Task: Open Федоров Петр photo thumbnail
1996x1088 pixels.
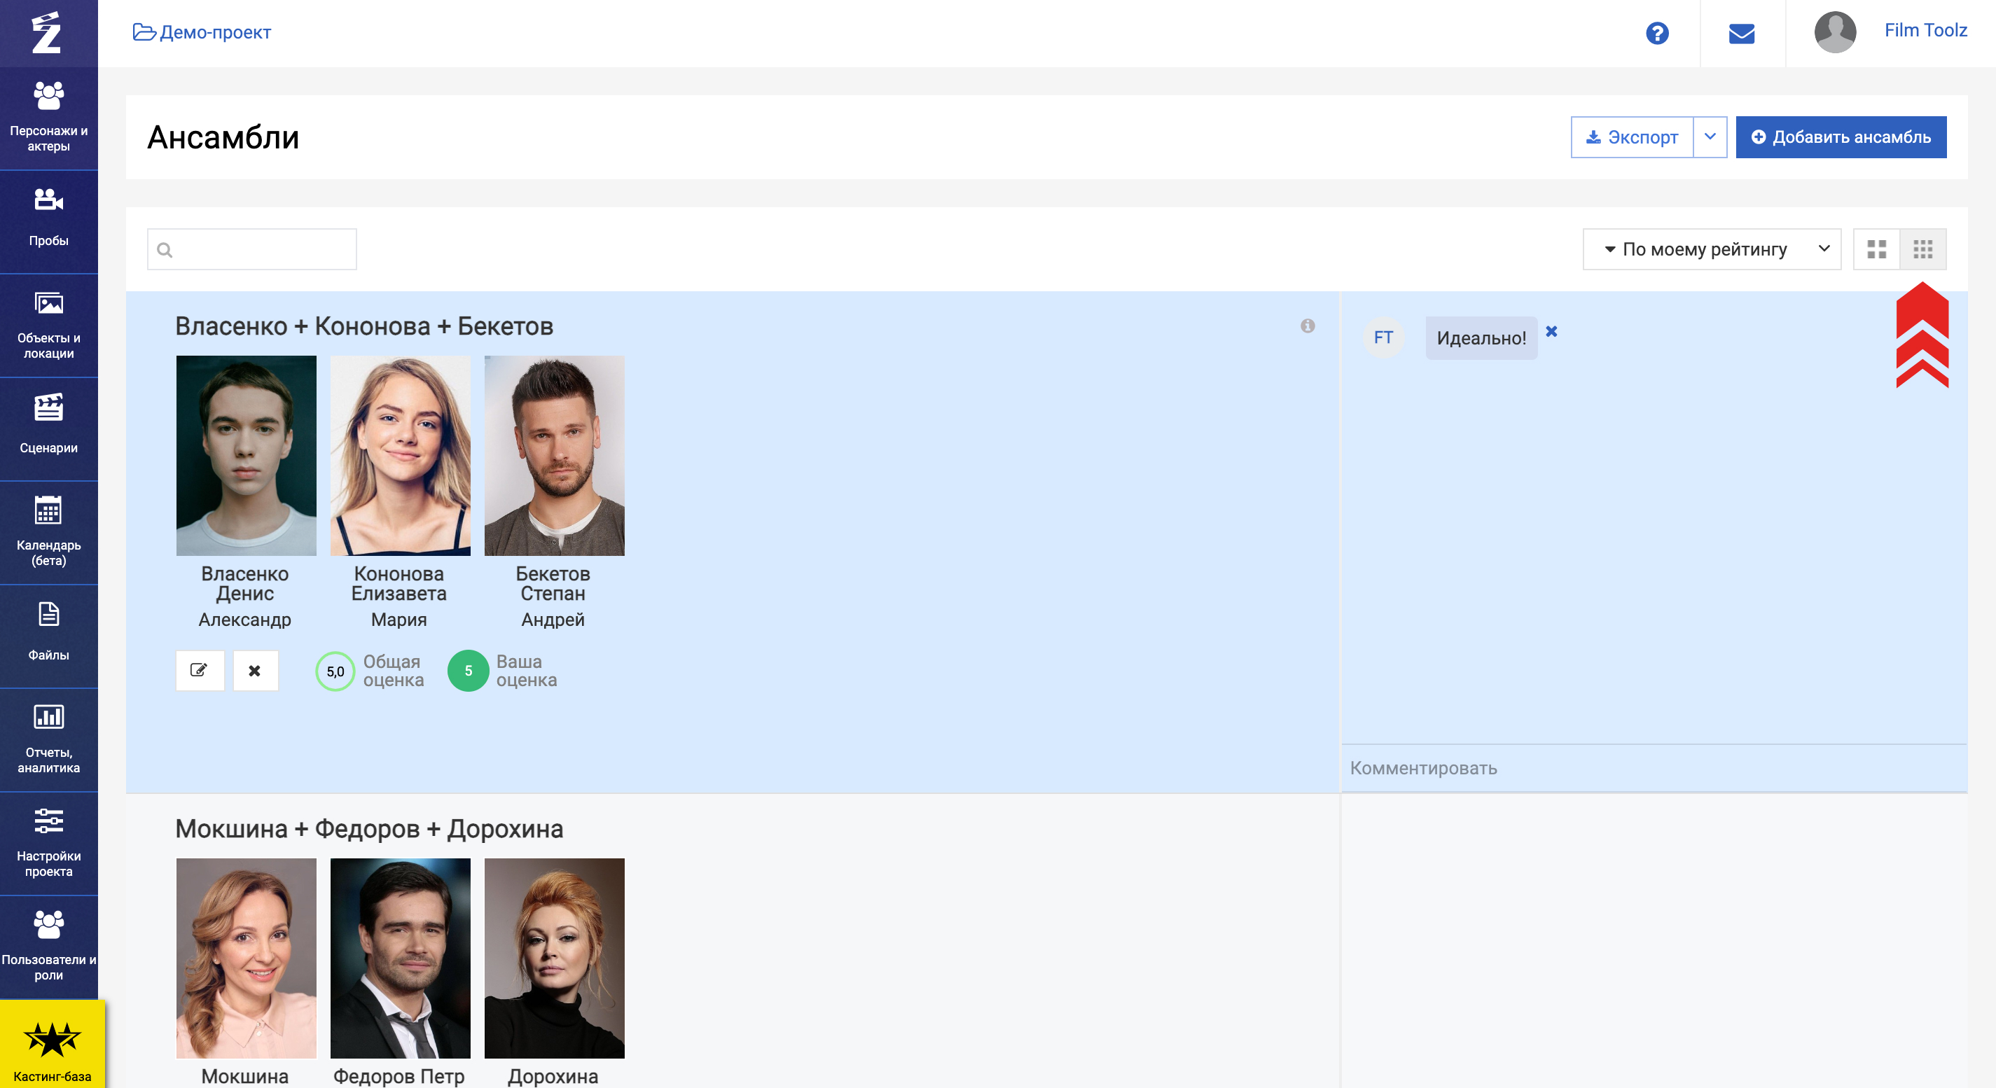Action: 400,958
